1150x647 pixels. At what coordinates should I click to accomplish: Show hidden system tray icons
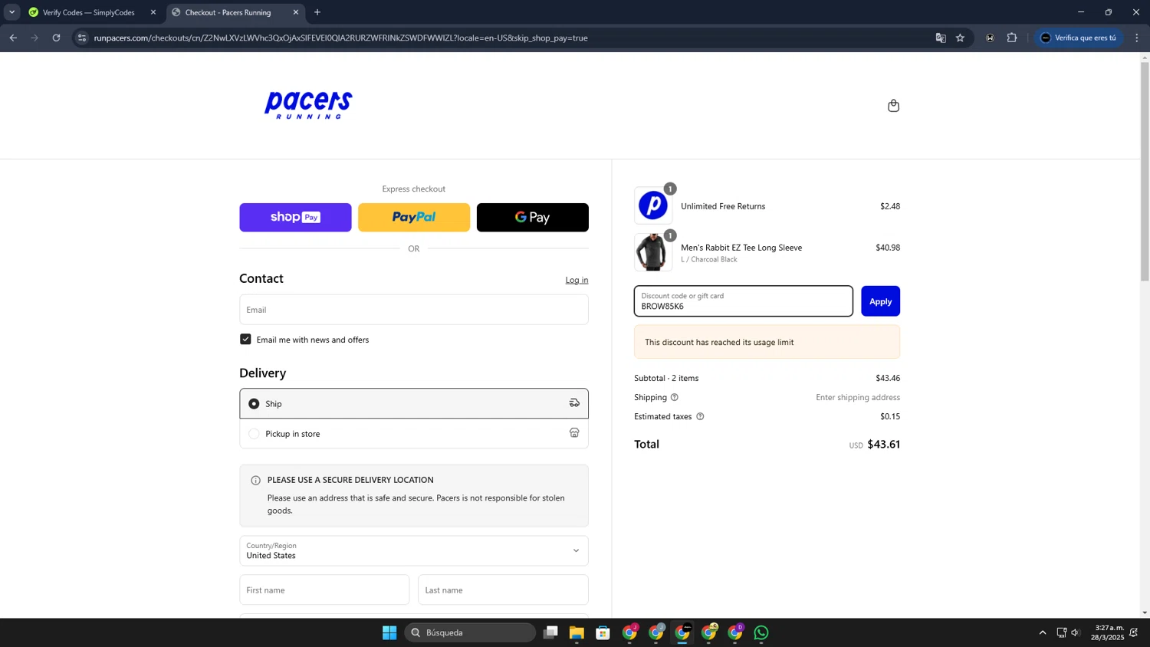tap(1043, 632)
